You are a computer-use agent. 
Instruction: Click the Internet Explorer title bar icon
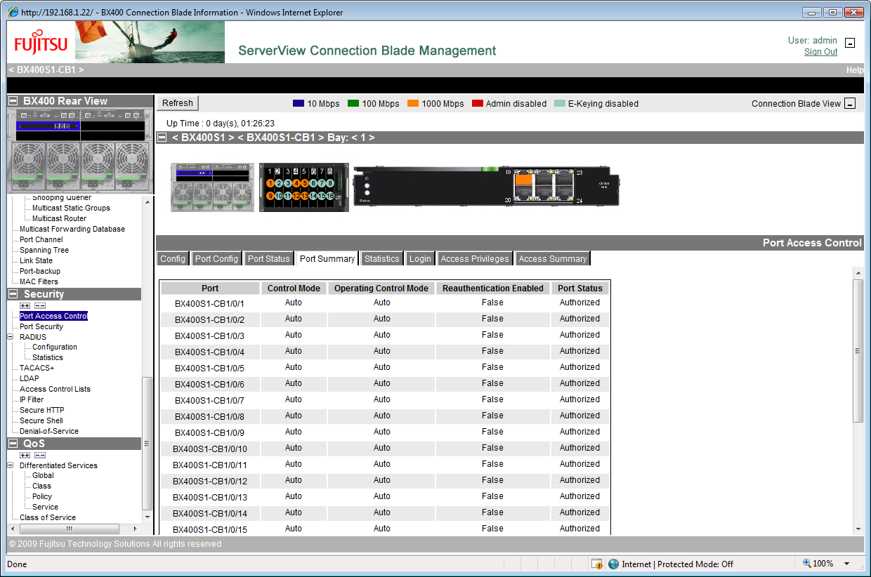[13, 12]
